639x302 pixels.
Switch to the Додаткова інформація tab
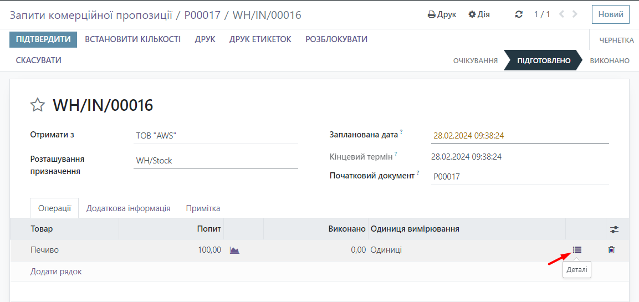(x=128, y=208)
